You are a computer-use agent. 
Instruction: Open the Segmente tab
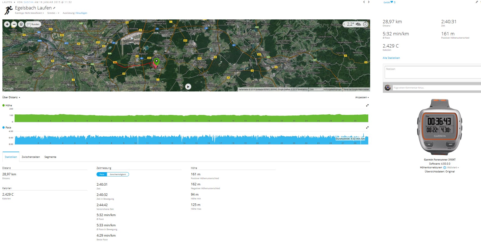50,157
